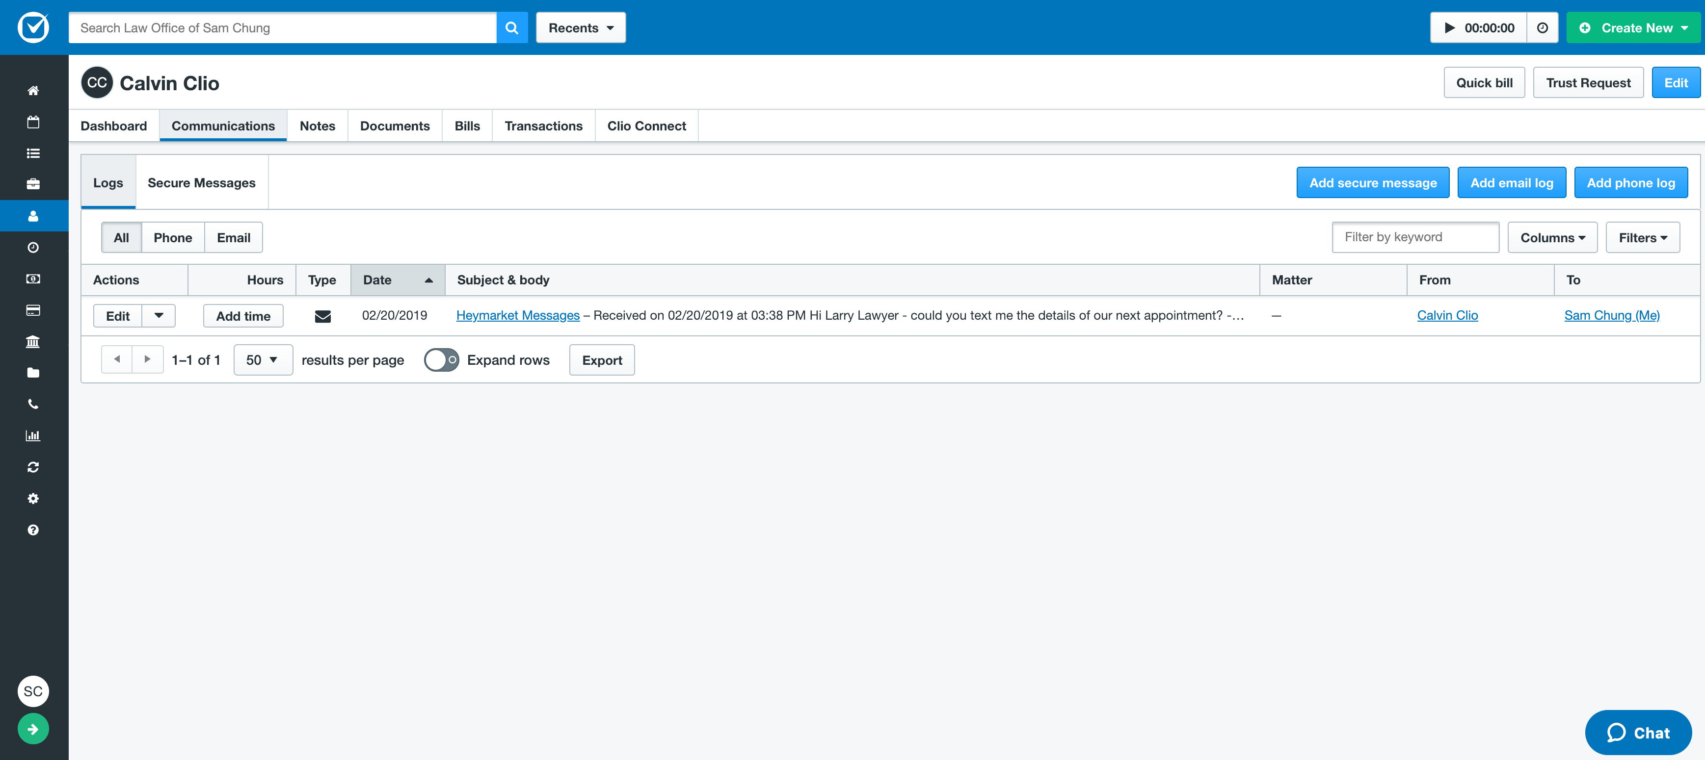This screenshot has height=760, width=1705.
Task: Switch to the Dashboard tab
Action: click(x=114, y=126)
